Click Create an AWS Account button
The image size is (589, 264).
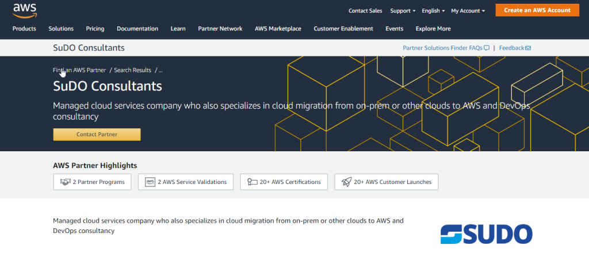click(x=537, y=10)
